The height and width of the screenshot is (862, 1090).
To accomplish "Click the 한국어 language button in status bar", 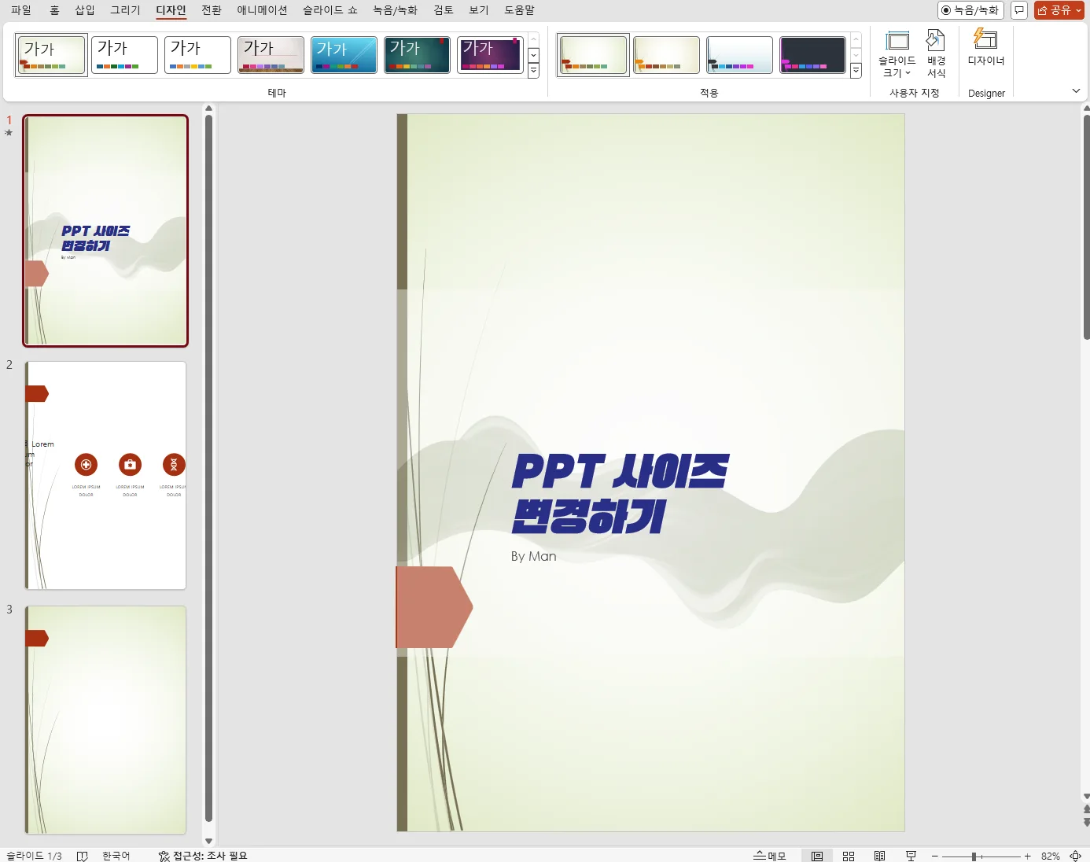I will click(x=116, y=856).
